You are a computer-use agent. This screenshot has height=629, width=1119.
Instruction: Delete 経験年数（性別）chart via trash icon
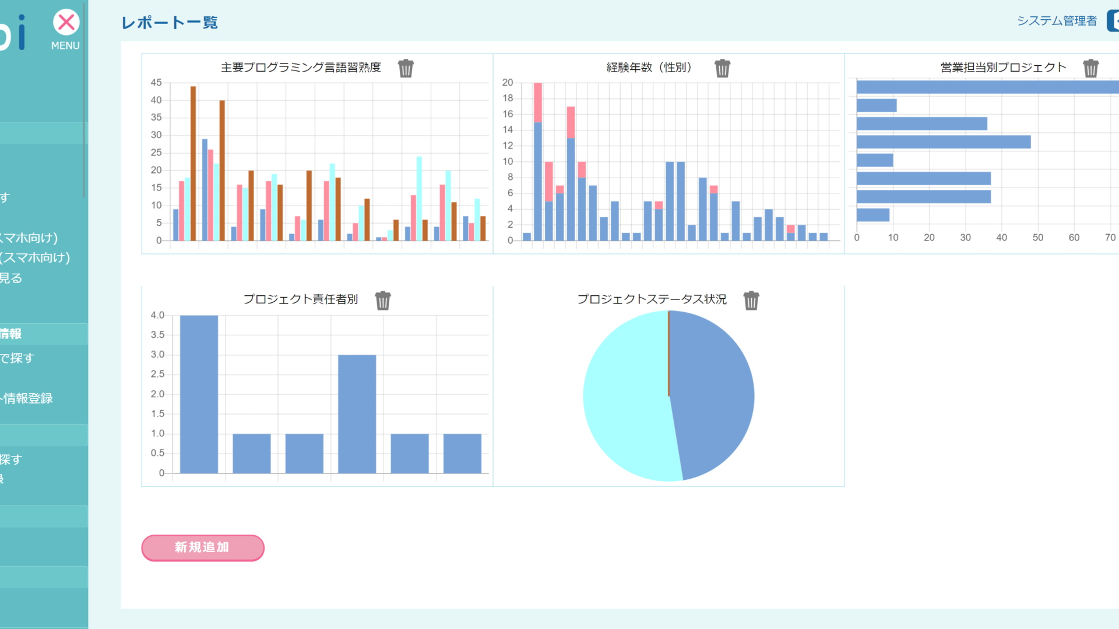pos(722,68)
